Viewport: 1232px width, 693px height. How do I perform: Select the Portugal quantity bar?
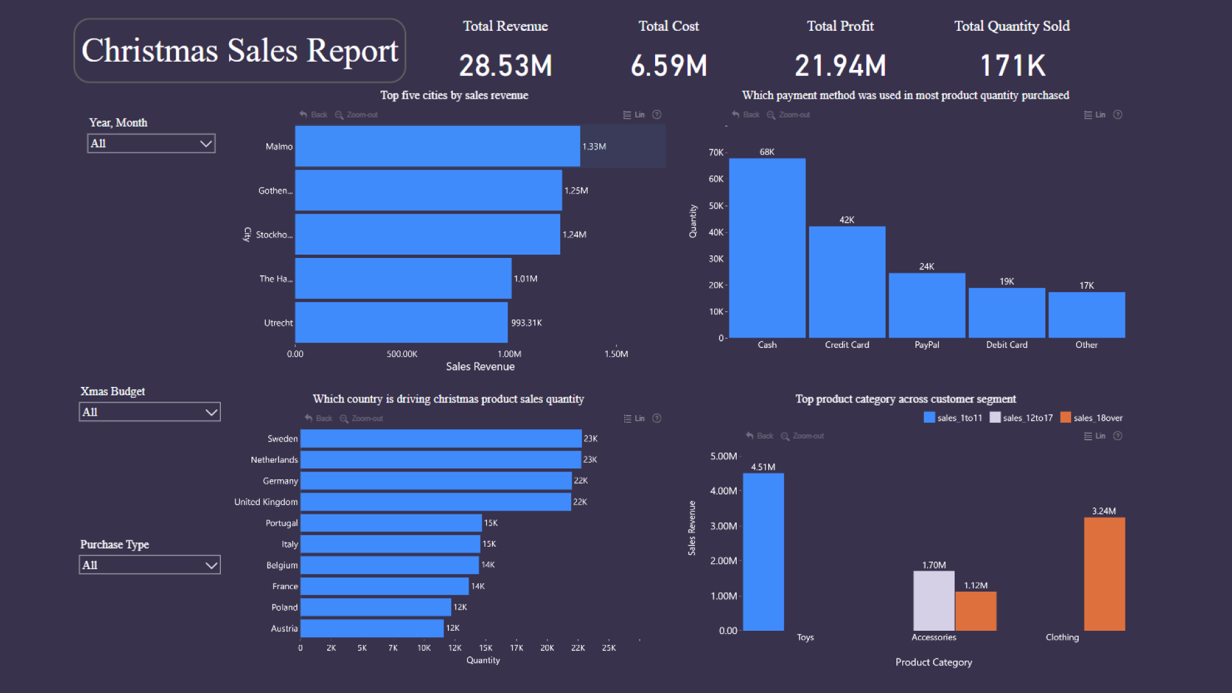point(391,523)
